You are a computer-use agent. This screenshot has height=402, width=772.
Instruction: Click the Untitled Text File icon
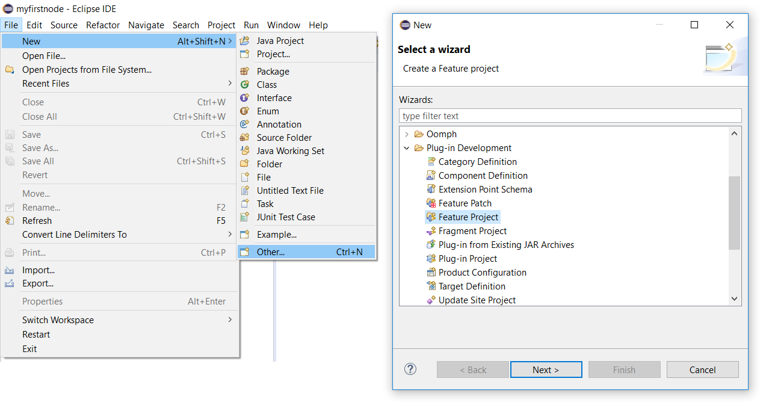[x=245, y=191]
